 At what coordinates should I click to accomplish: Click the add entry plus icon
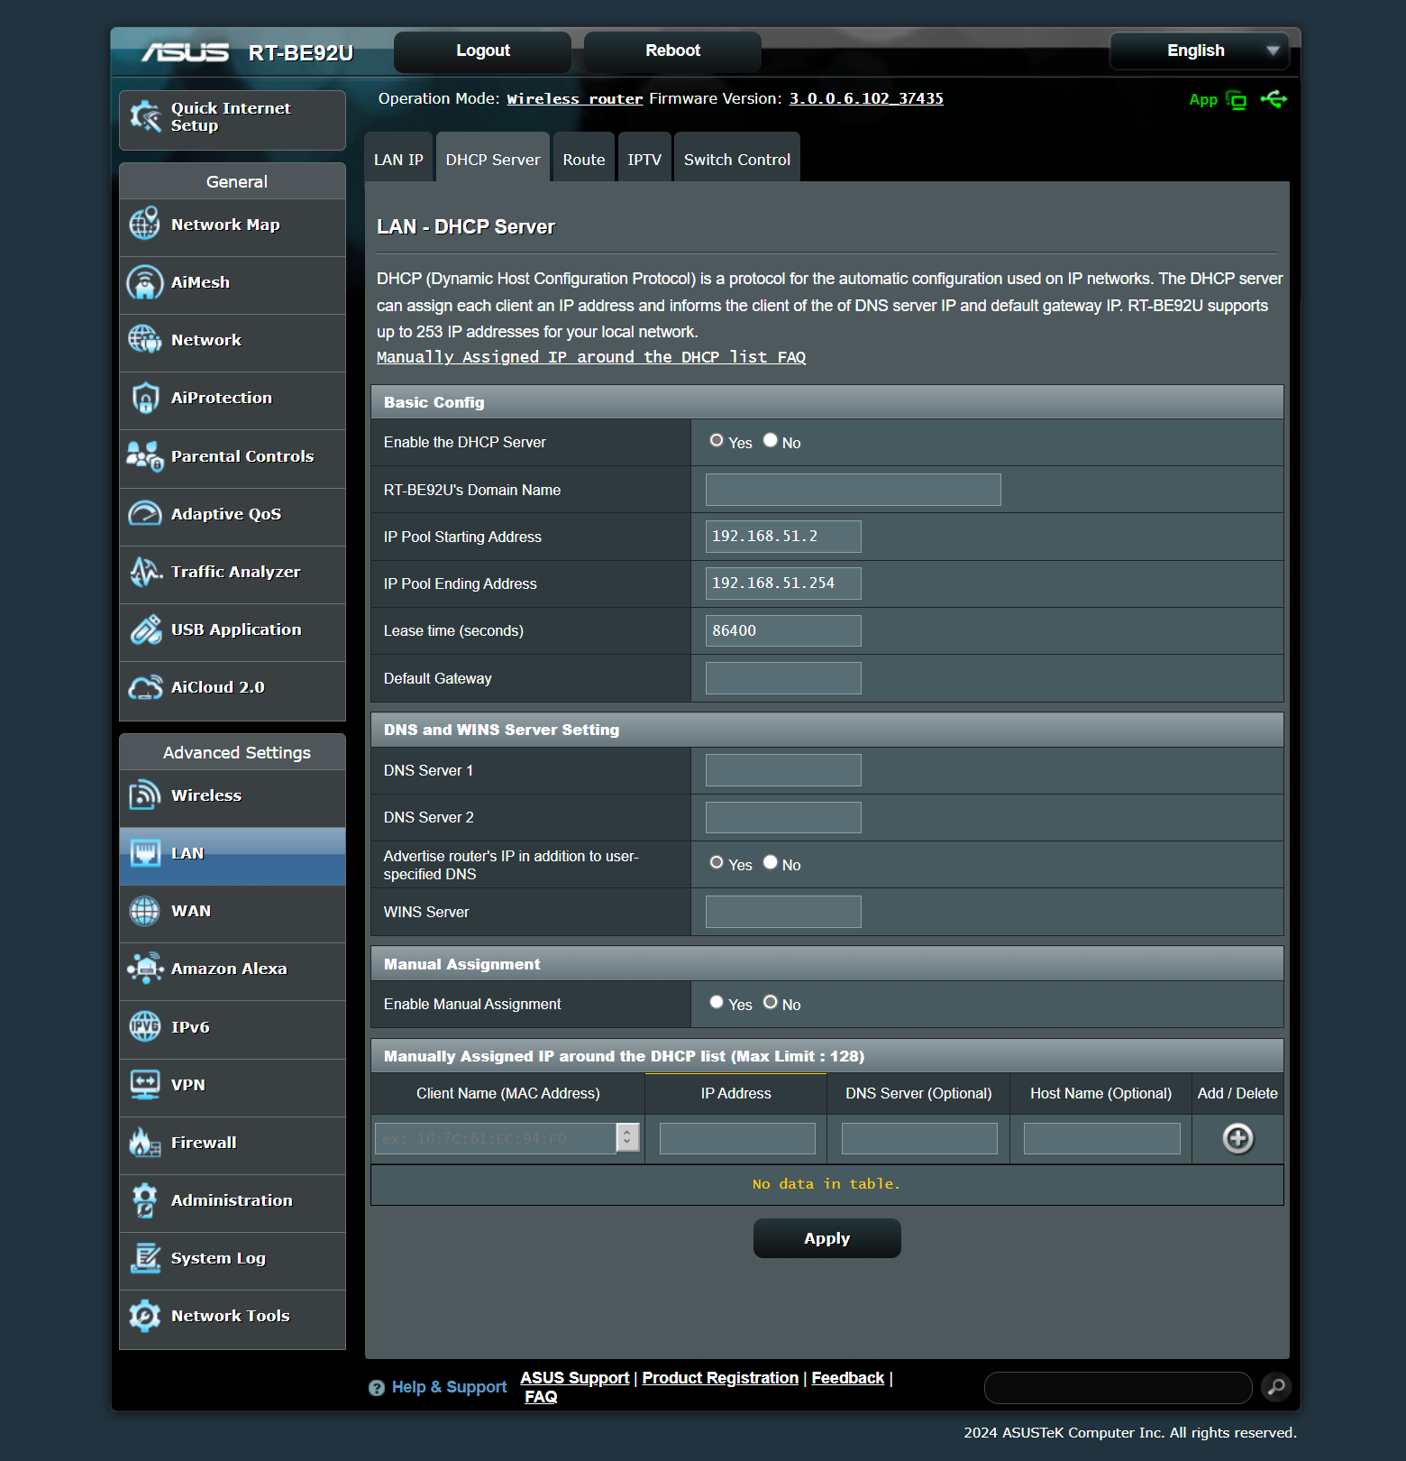(1237, 1138)
